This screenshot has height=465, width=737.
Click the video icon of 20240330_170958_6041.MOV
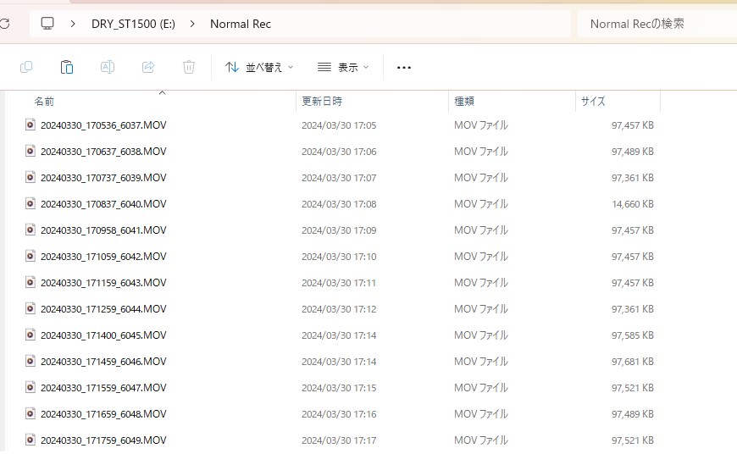30,230
